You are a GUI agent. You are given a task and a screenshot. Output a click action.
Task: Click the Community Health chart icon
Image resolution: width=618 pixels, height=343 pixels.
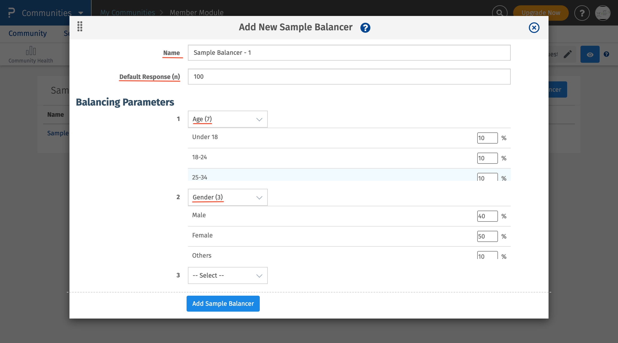coord(31,51)
